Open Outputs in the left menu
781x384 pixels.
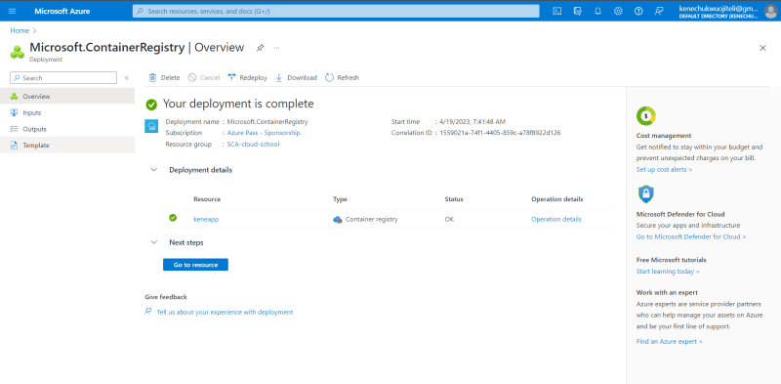(67, 129)
